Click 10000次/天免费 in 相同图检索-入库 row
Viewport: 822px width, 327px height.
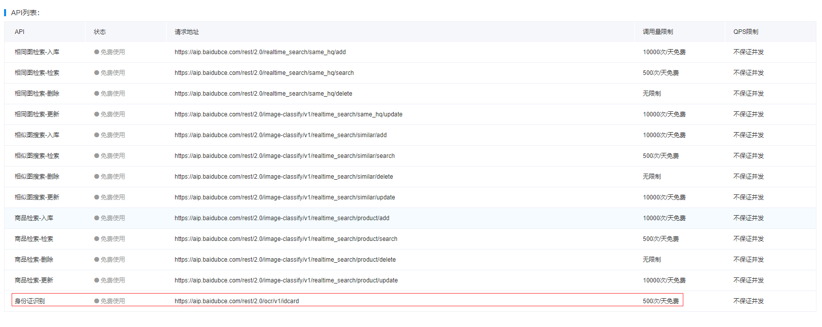(x=664, y=52)
